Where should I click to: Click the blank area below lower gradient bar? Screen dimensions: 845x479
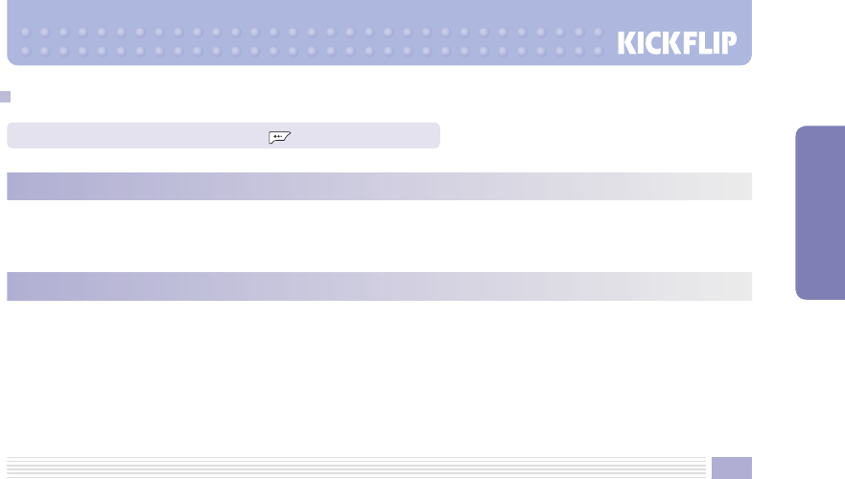[379, 374]
